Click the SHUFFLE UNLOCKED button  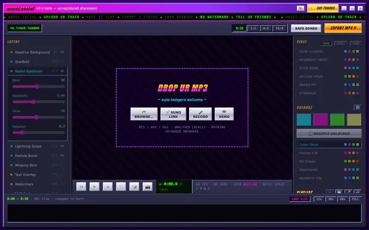pyautogui.click(x=329, y=133)
